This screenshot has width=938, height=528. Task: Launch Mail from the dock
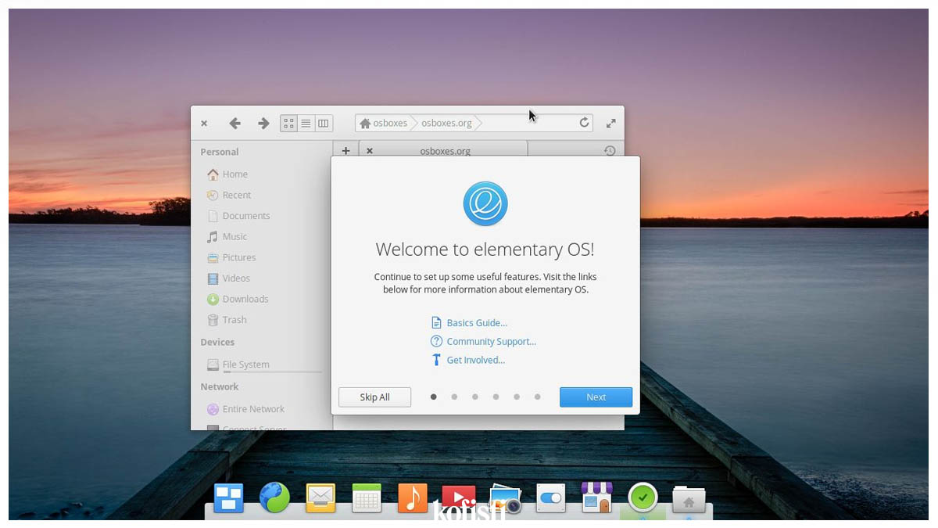[x=320, y=497]
